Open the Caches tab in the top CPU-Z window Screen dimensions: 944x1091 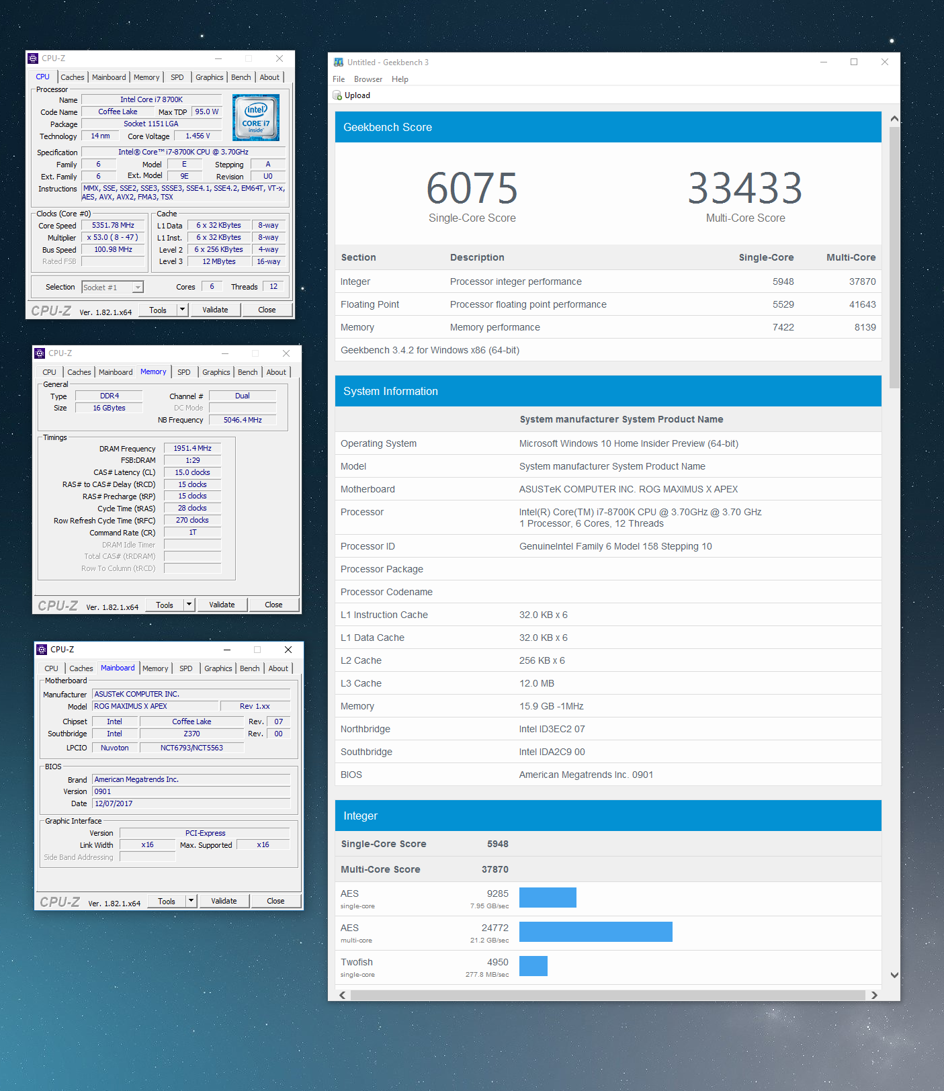click(73, 77)
